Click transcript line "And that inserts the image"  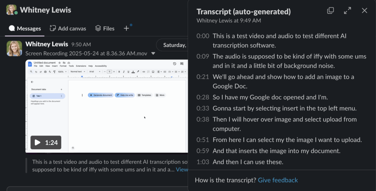click(x=276, y=151)
